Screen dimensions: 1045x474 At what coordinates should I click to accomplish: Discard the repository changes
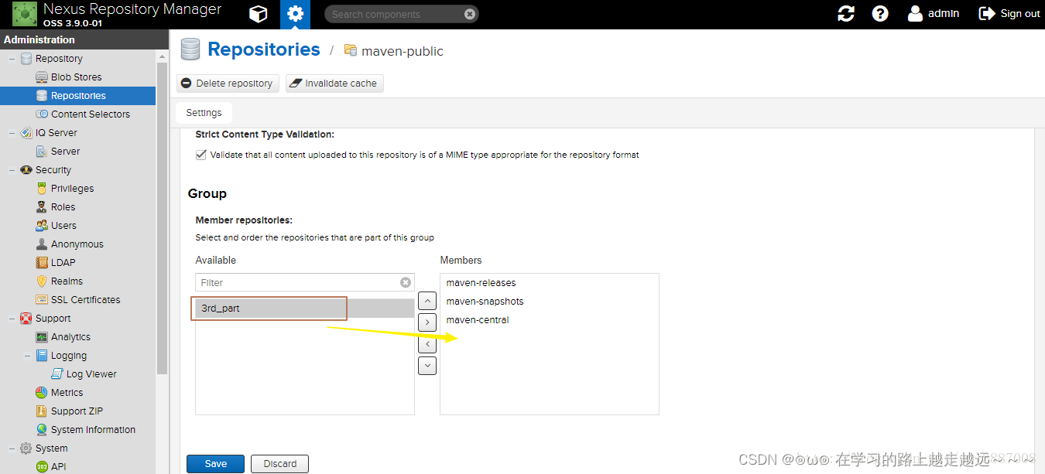(x=279, y=464)
